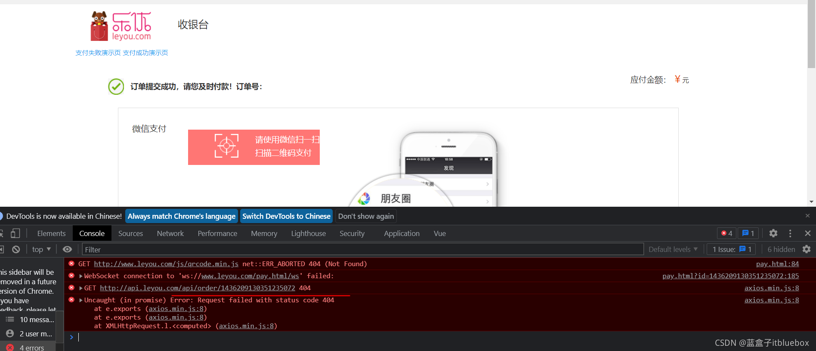The width and height of the screenshot is (816, 351).
Task: Open the Network tab
Action: pos(170,233)
